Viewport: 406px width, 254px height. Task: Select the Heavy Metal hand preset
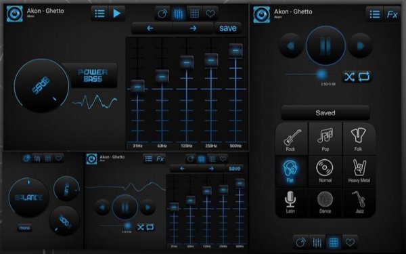coord(359,171)
